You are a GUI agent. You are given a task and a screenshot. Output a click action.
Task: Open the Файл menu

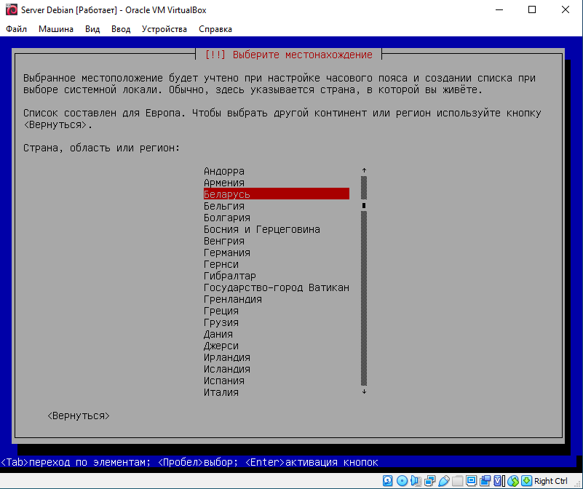pyautogui.click(x=16, y=29)
